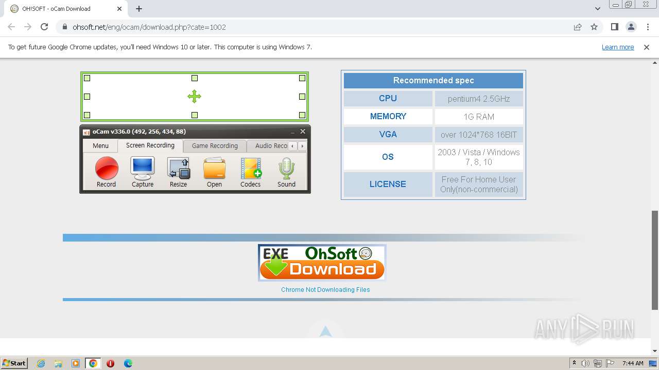This screenshot has width=659, height=370.
Task: Minimize the oCam window image
Action: 292,132
